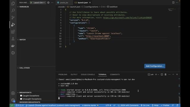Open editor more actions ellipsis

coord(177,3)
